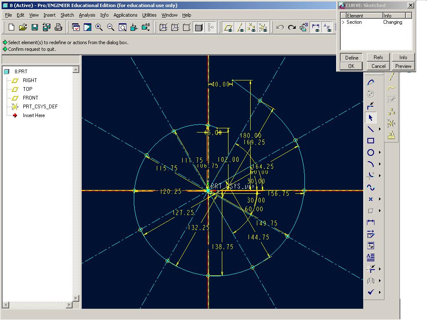Click Define in the CURVE dialog
Screen dimensions: 427x320
(351, 57)
